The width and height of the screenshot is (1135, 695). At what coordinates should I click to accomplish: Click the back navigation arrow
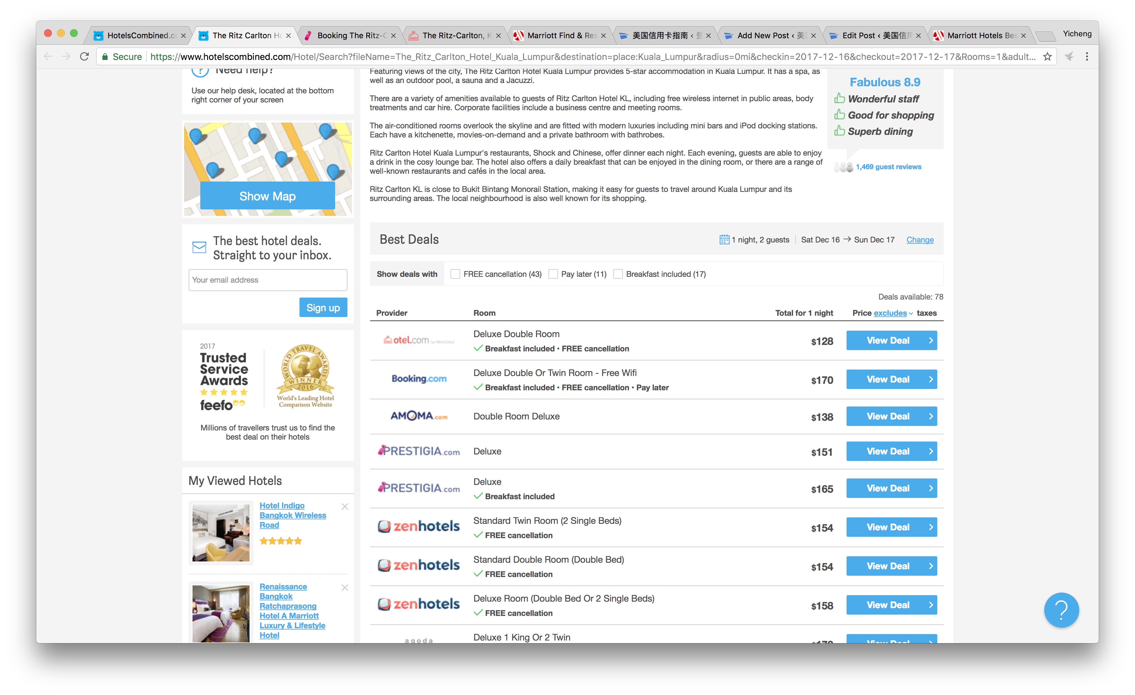48,57
